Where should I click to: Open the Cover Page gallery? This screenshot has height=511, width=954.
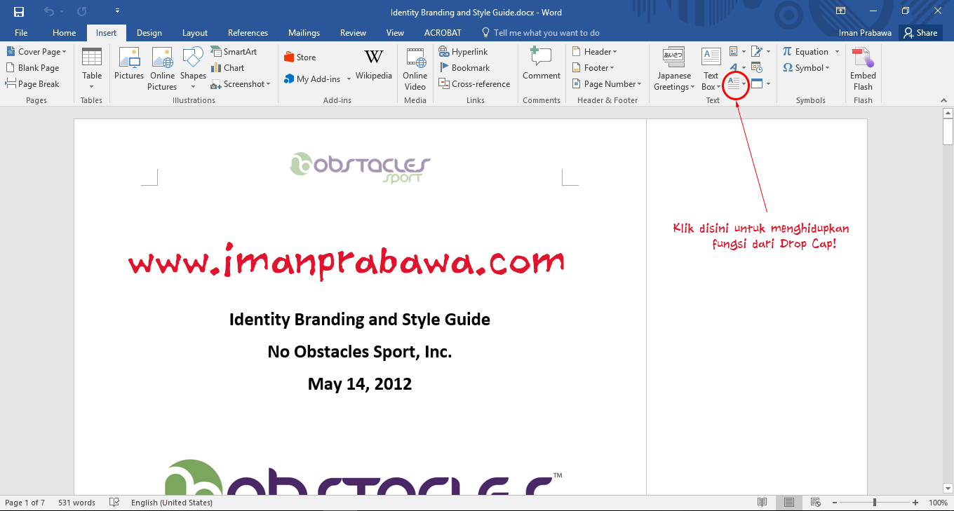click(x=36, y=51)
